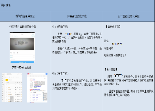This screenshot has width=155, height=111.
Task: Open the blue dropdown in the phone screenshot sub-header
Action: [16, 36]
